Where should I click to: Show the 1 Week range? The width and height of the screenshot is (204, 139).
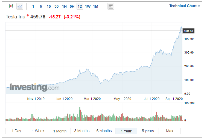[x=38, y=131]
